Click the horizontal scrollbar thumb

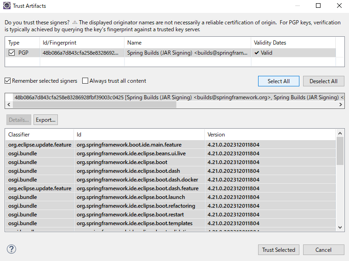click(x=95, y=104)
